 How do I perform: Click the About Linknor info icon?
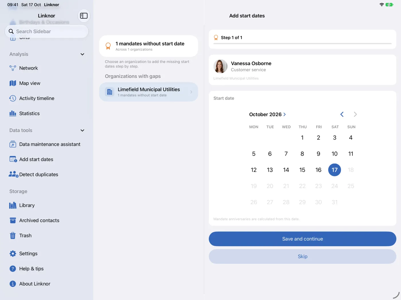coord(13,284)
